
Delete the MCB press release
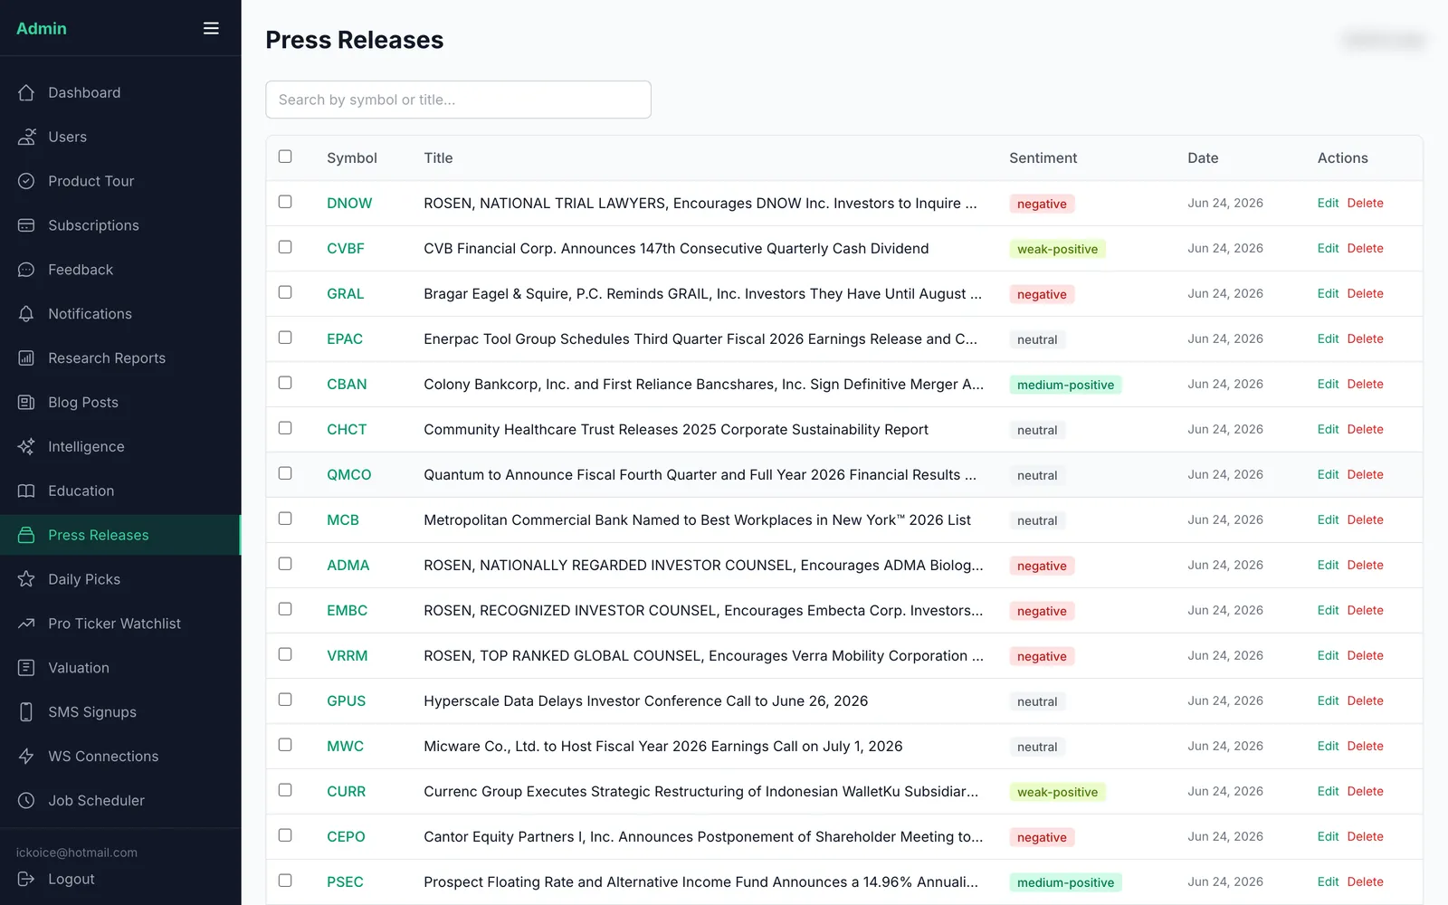[1365, 519]
